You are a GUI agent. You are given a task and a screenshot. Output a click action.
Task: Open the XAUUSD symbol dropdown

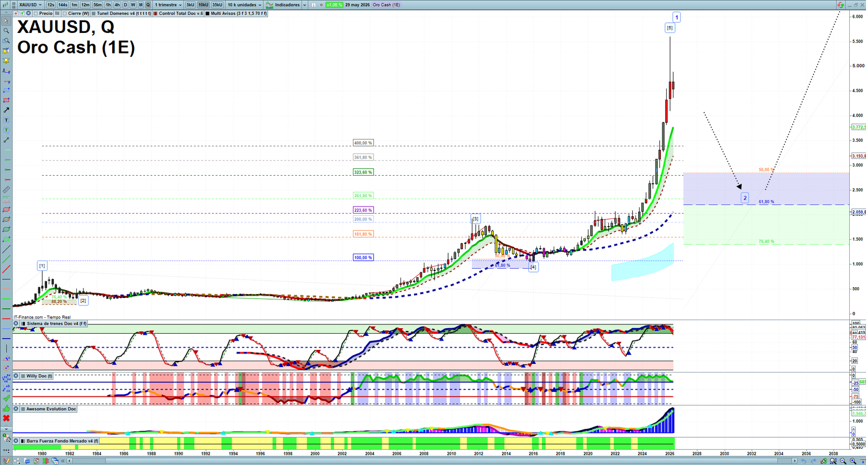tap(30, 5)
